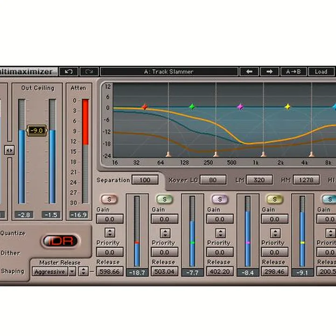
Task: Click yellow band Priority field 0.0
Action: click(x=274, y=252)
